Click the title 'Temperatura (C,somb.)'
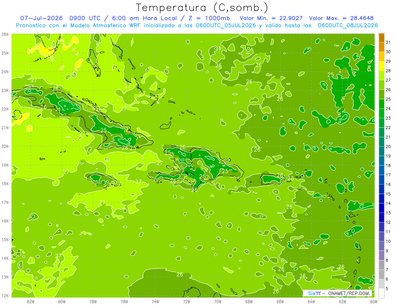The height and width of the screenshot is (306, 397). [x=202, y=8]
